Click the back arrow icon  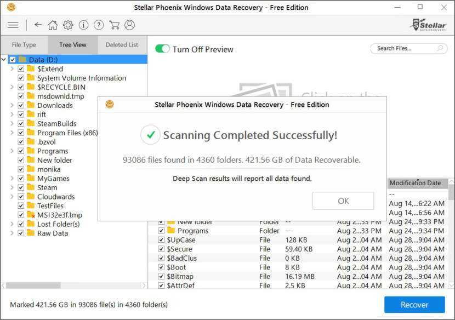tap(38, 25)
